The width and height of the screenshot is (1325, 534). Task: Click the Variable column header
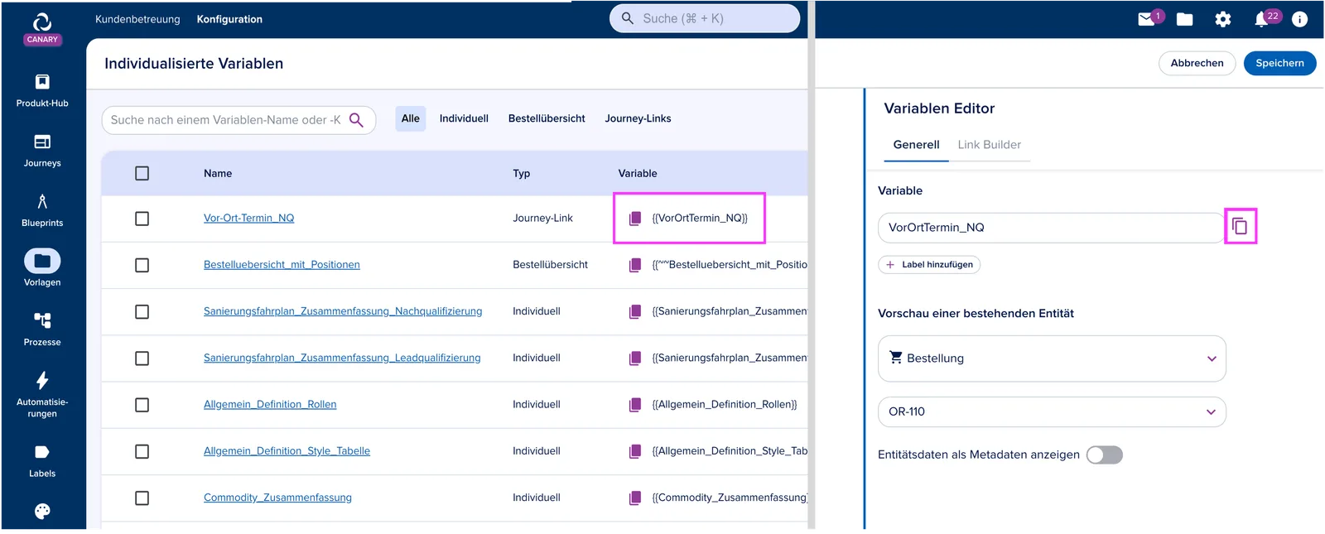[638, 174]
